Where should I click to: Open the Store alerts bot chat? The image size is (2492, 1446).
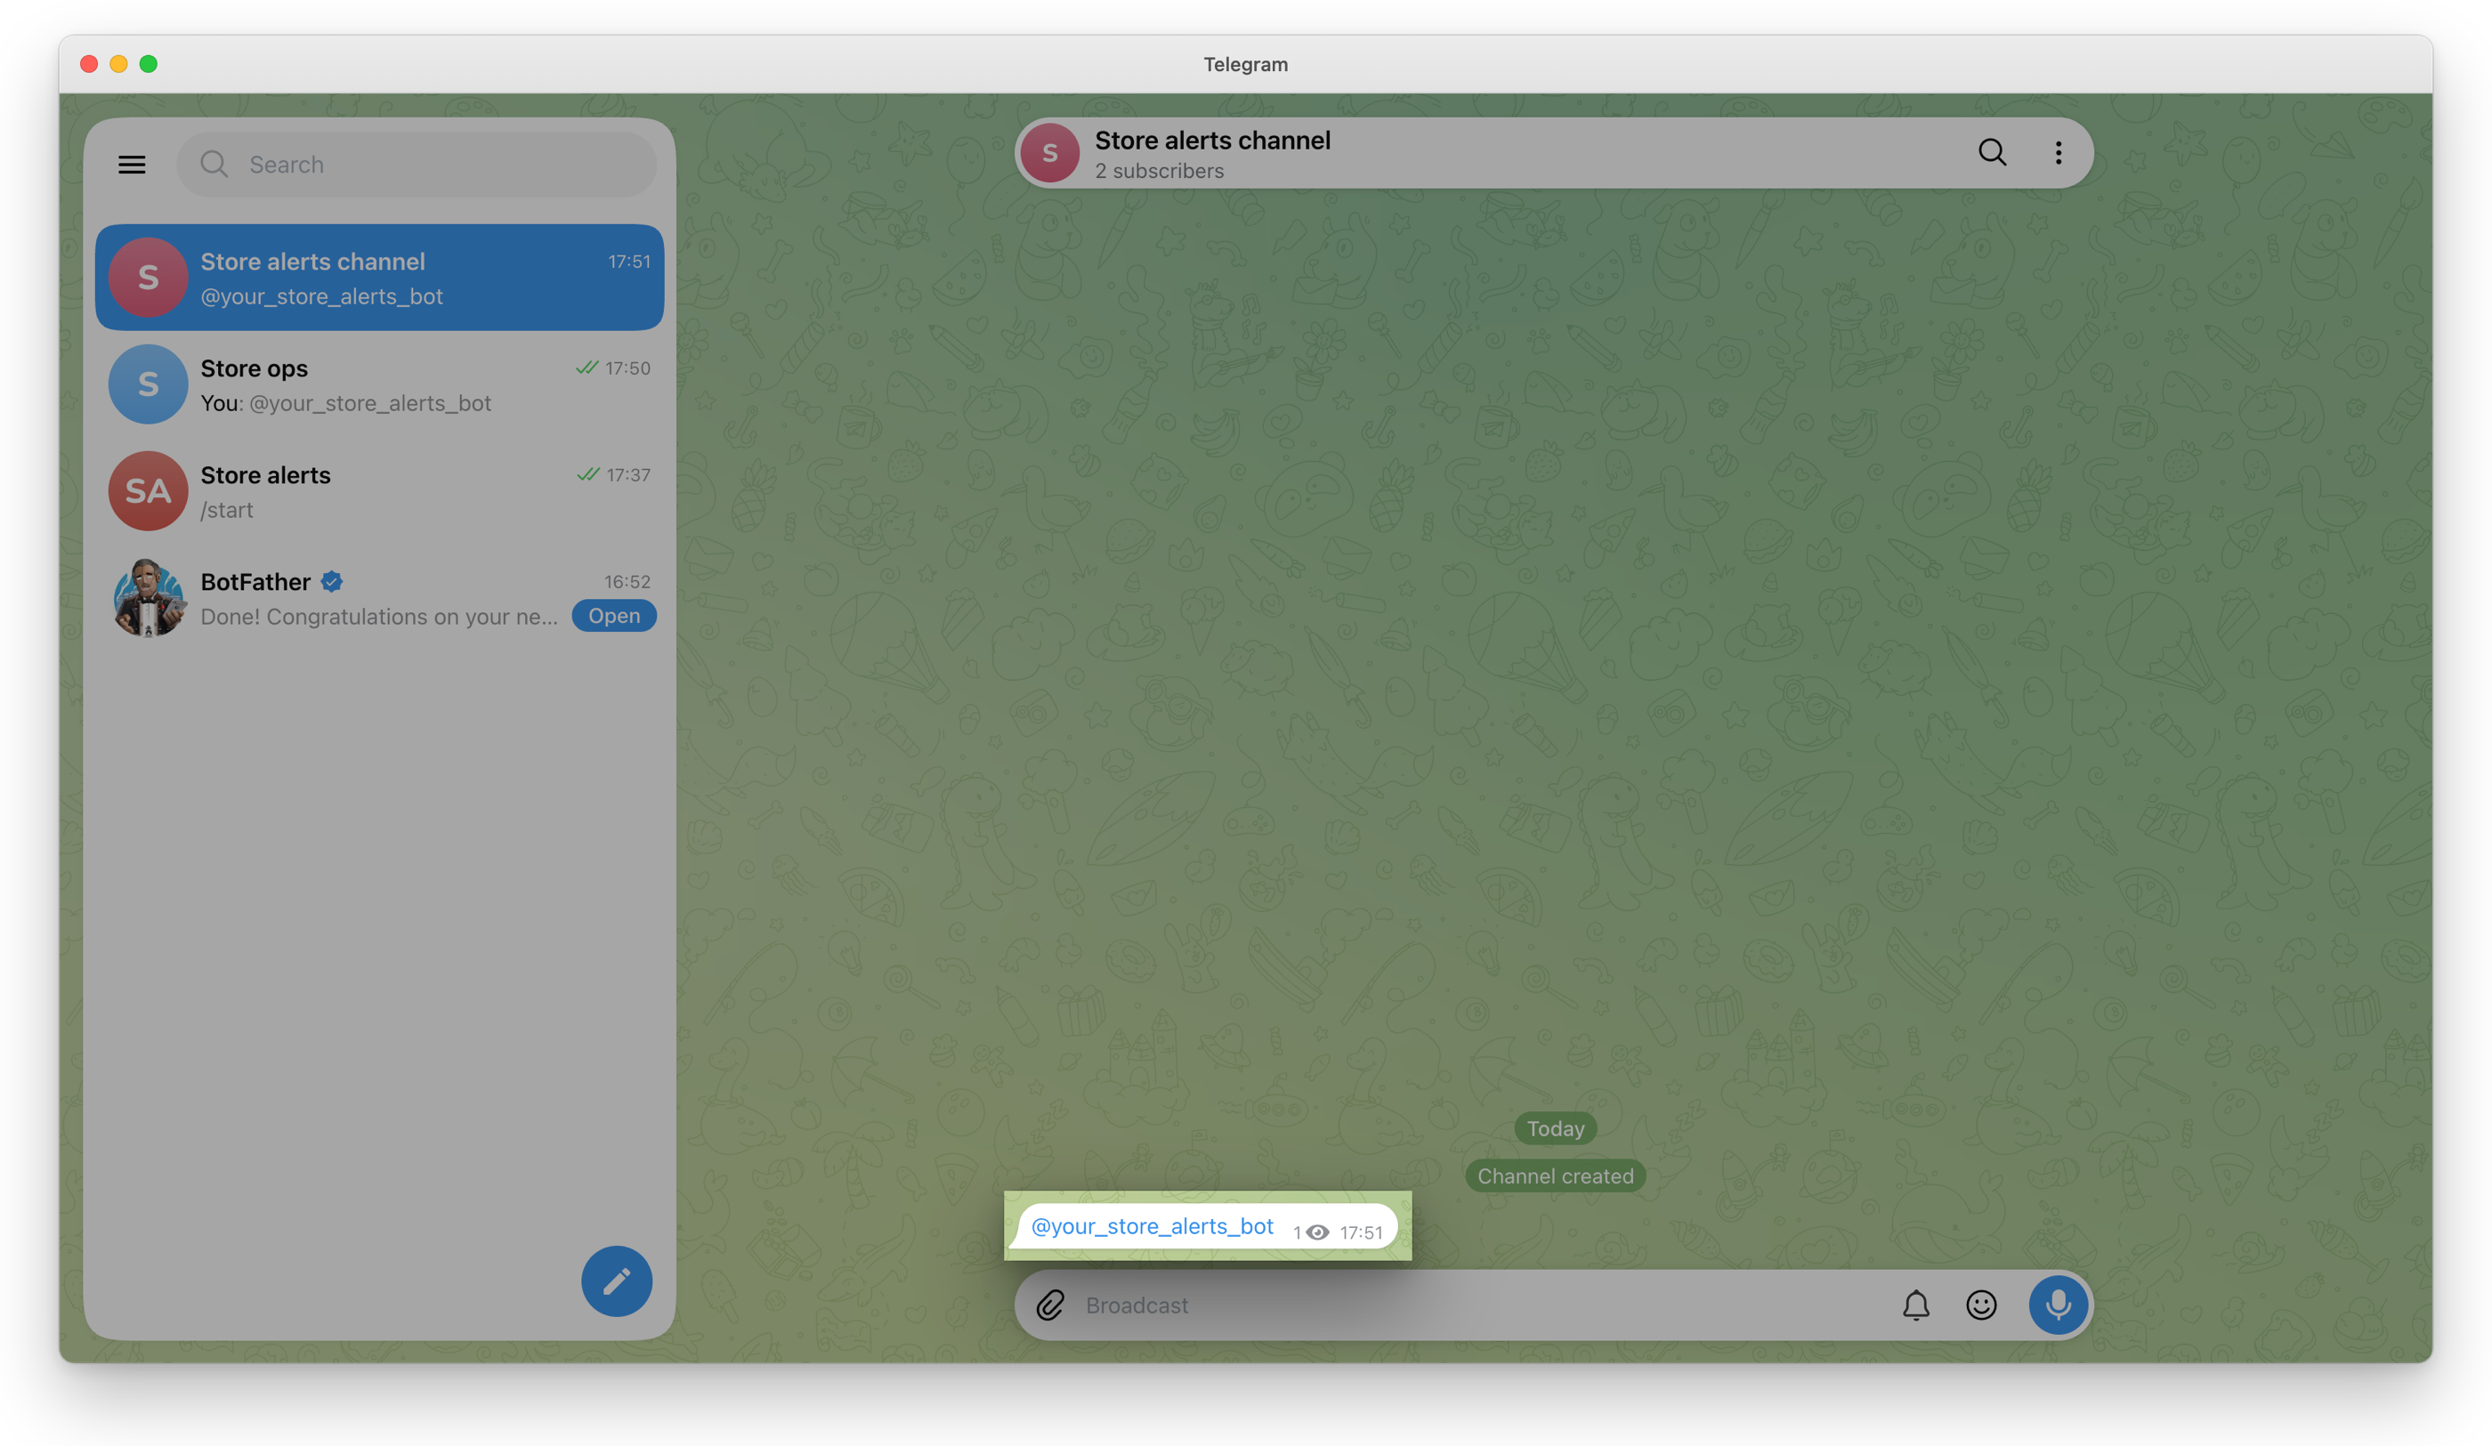click(380, 490)
